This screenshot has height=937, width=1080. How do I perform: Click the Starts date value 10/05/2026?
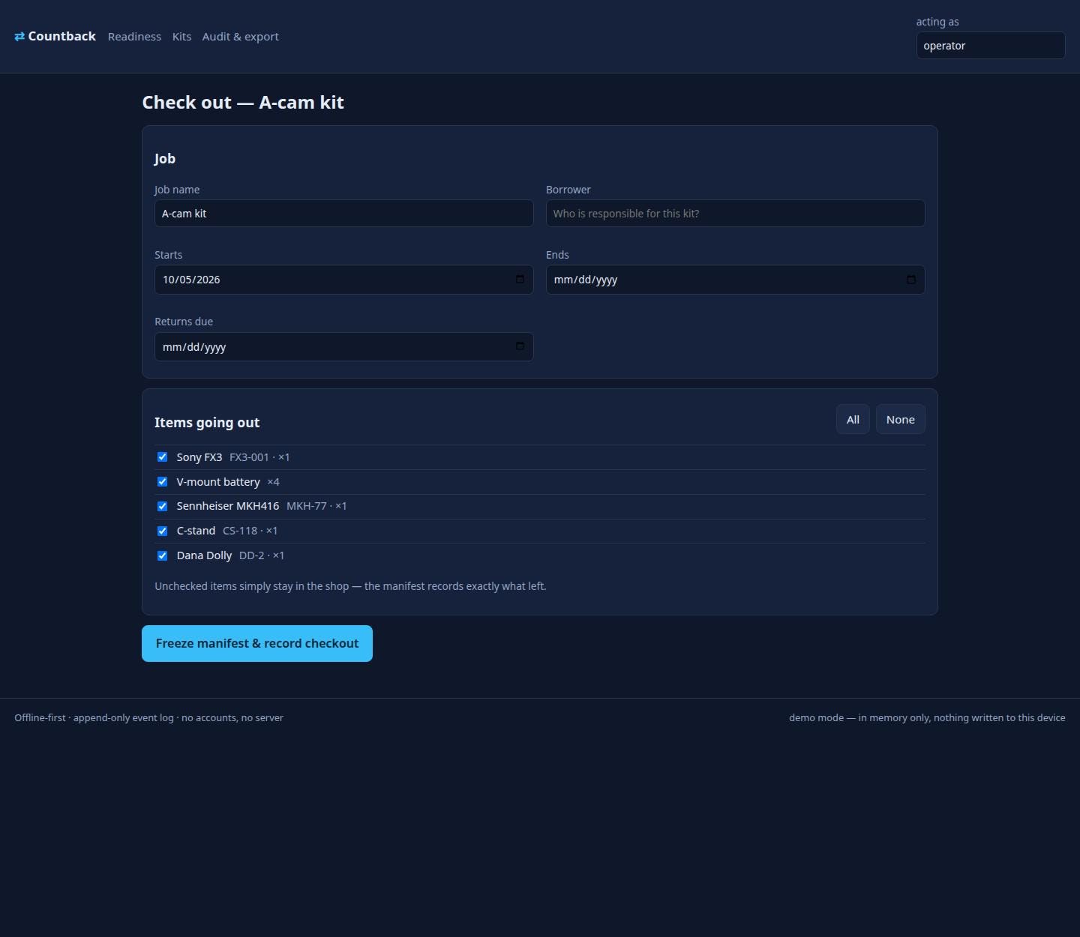point(191,280)
